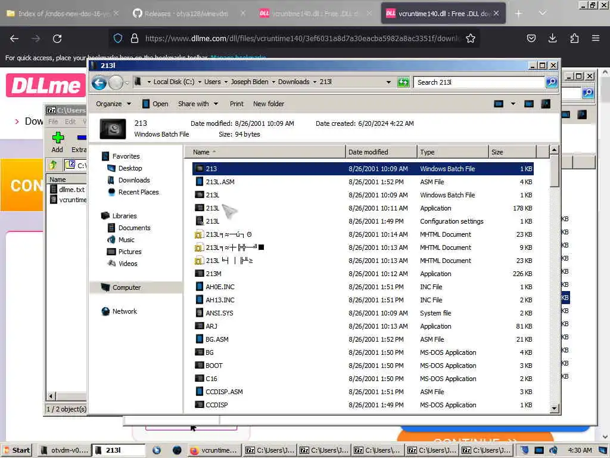The image size is (610, 458).
Task: Open Downloads in Favorites list
Action: [134, 180]
